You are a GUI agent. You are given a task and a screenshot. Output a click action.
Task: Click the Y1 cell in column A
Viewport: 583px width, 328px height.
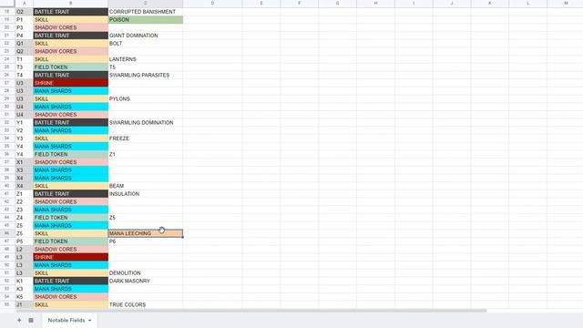[25, 122]
